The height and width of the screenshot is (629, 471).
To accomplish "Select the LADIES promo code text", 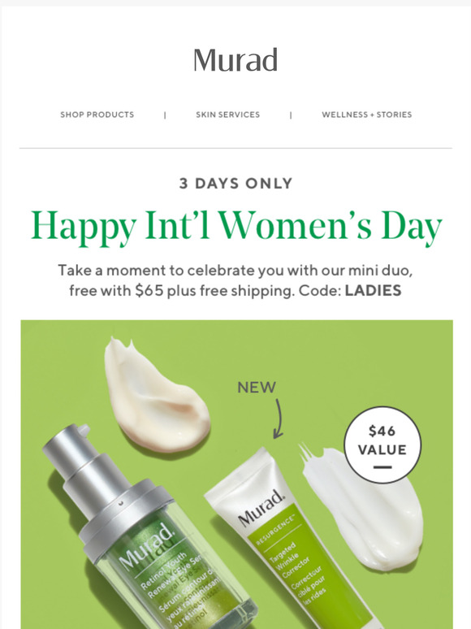I will click(374, 290).
